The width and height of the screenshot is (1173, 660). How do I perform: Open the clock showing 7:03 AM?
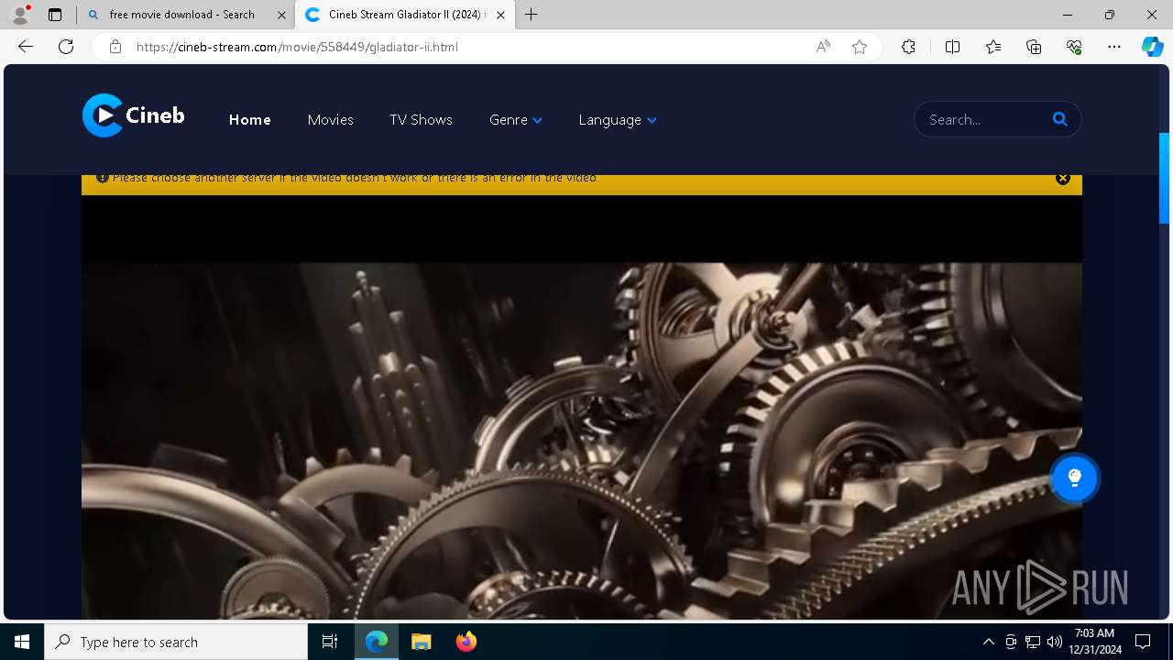coord(1094,642)
